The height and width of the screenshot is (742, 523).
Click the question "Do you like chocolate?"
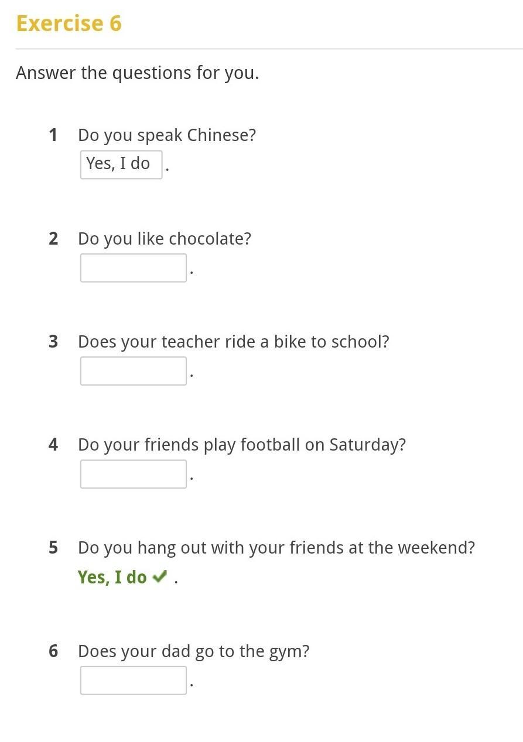click(165, 239)
